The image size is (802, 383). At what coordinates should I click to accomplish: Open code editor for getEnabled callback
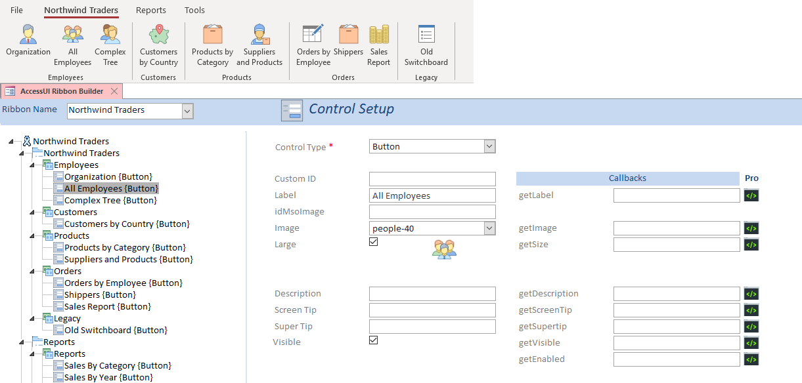(x=751, y=359)
